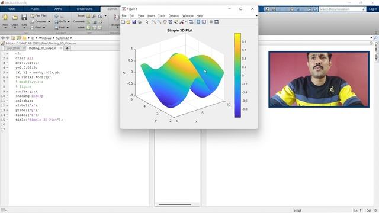Toggle Insert Colorbar in figure toolbar
Image resolution: width=379 pixels, height=213 pixels.
(198, 22)
